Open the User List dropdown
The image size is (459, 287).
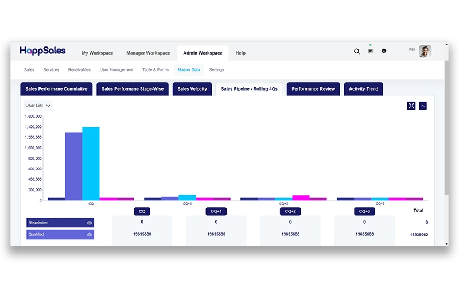[38, 106]
